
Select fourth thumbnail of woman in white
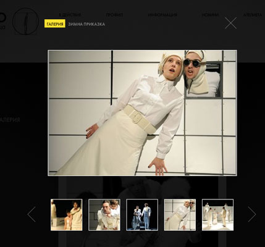(180, 215)
